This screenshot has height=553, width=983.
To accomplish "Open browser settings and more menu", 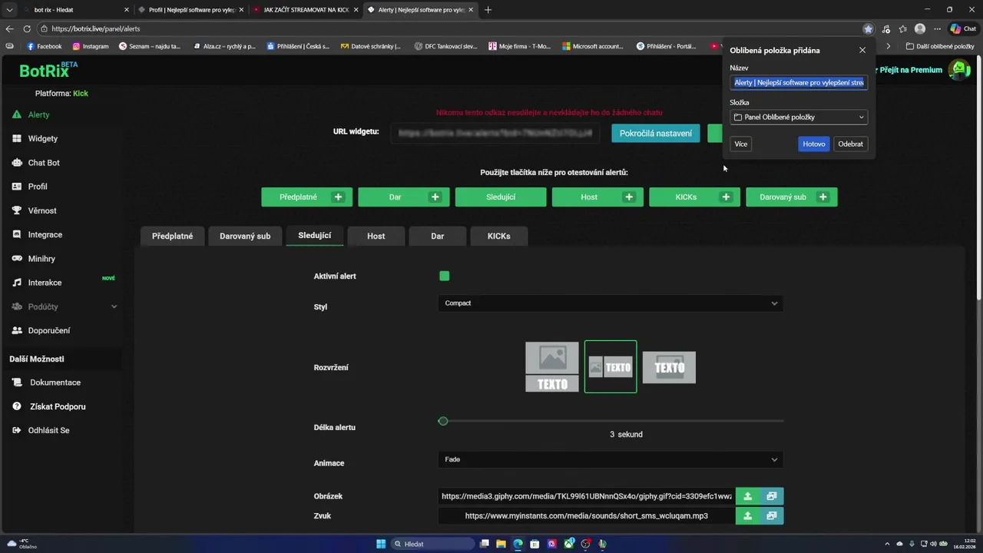I will tap(937, 29).
